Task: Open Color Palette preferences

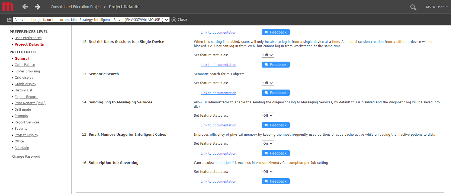Action: click(25, 65)
